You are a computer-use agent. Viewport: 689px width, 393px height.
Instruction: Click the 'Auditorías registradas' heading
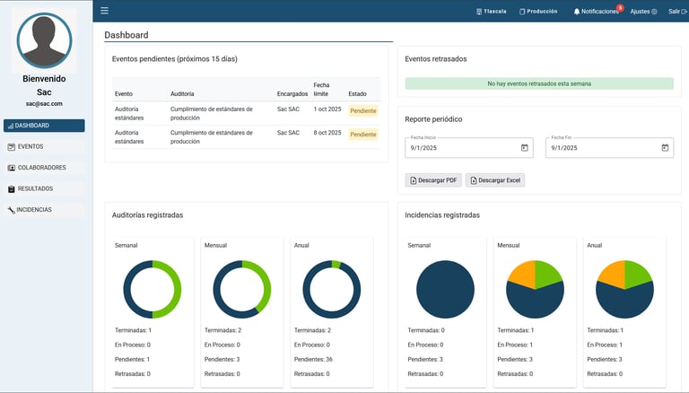148,215
